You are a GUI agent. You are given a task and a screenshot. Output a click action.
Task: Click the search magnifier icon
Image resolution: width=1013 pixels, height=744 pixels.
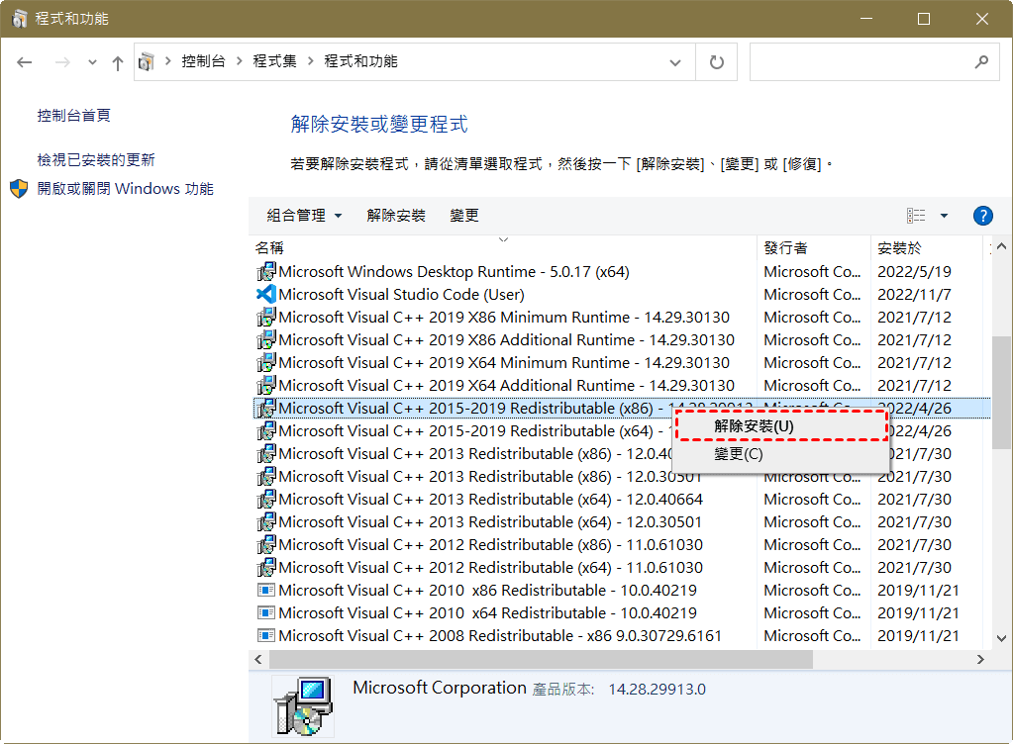[x=981, y=62]
